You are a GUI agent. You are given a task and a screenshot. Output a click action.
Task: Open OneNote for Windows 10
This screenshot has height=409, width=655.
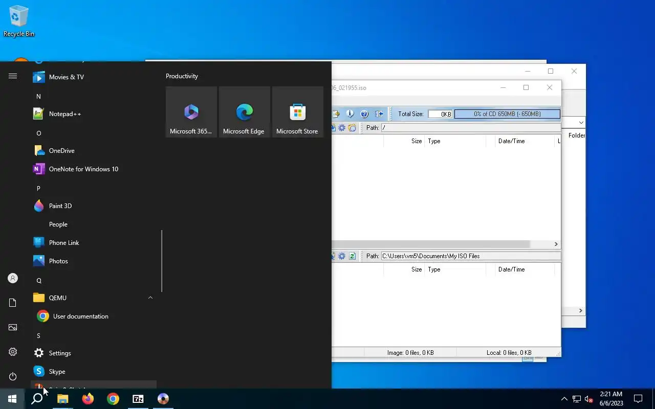[x=93, y=169]
